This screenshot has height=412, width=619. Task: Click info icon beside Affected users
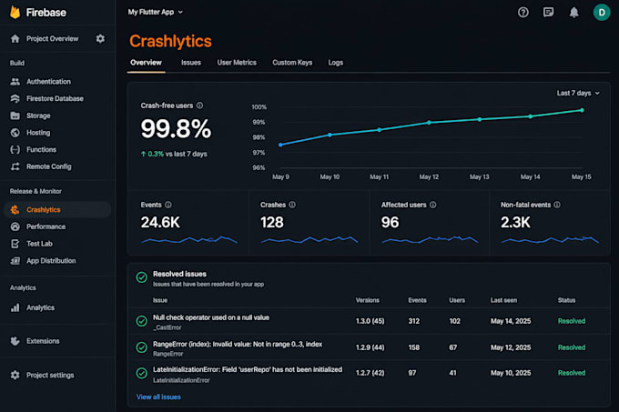pyautogui.click(x=433, y=205)
